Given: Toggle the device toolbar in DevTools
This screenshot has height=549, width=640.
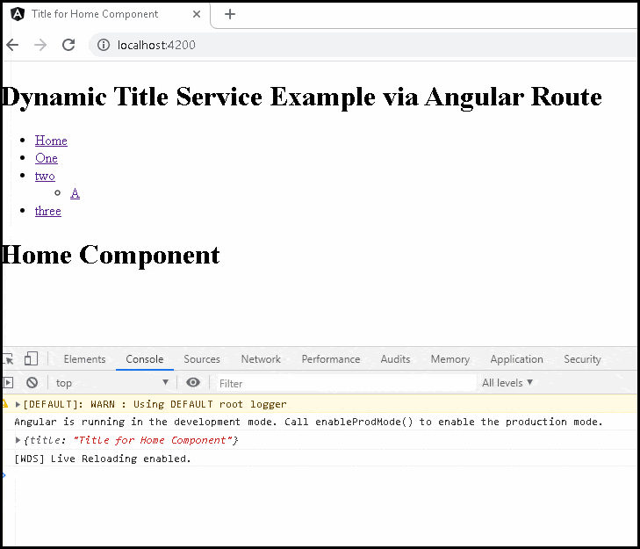Looking at the screenshot, I should coord(31,358).
